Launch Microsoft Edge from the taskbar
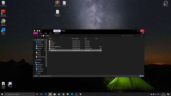 (x=46, y=94)
